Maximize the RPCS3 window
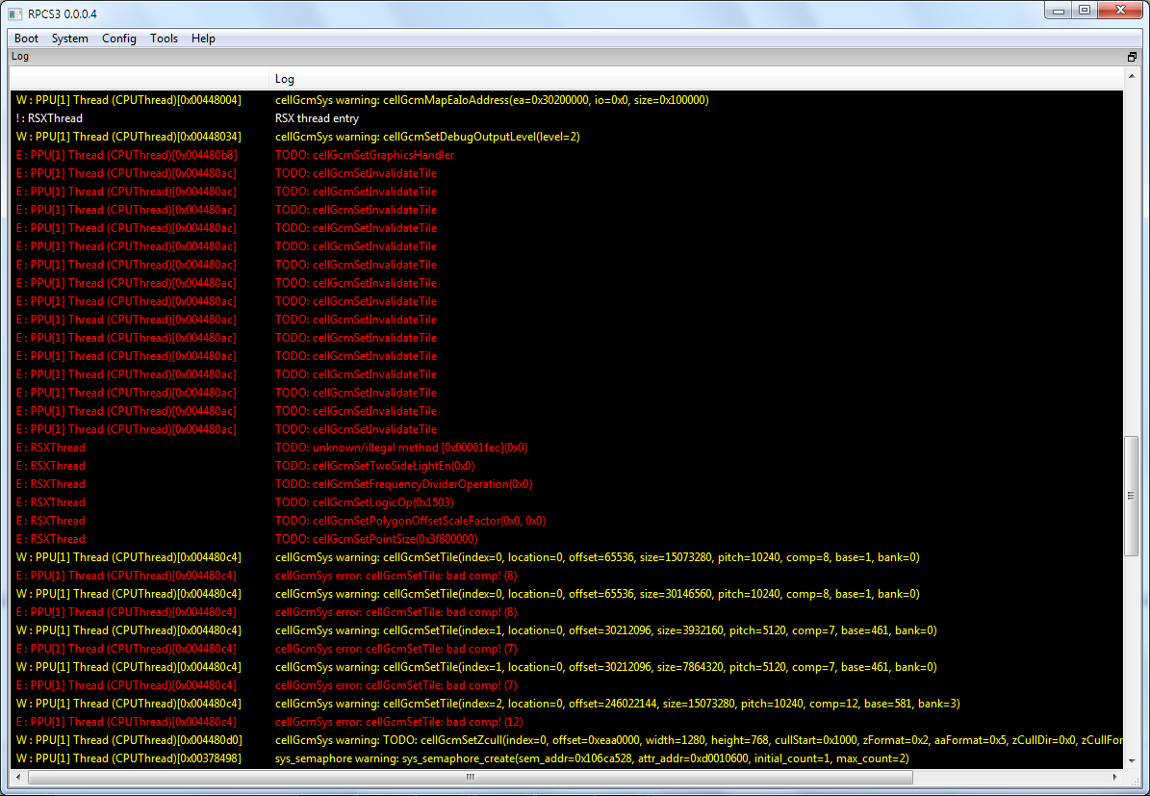Screen dimensions: 1150x796 click(1085, 11)
